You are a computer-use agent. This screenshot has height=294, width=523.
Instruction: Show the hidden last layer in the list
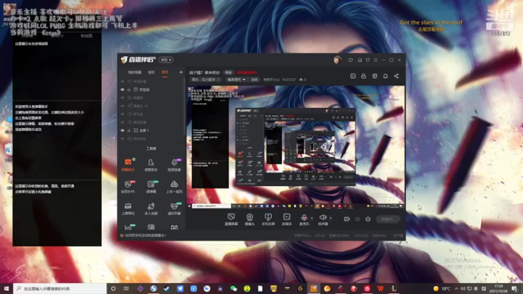point(122,139)
